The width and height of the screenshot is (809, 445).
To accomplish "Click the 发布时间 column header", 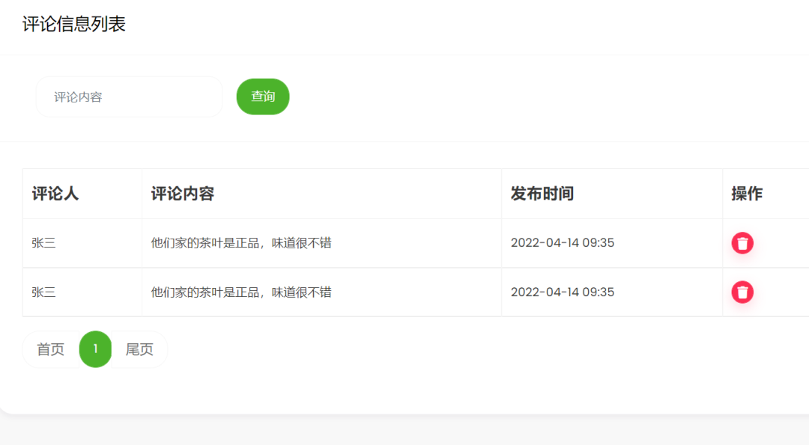I will click(542, 194).
